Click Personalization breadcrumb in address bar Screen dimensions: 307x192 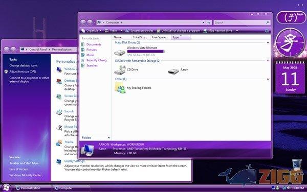point(62,50)
